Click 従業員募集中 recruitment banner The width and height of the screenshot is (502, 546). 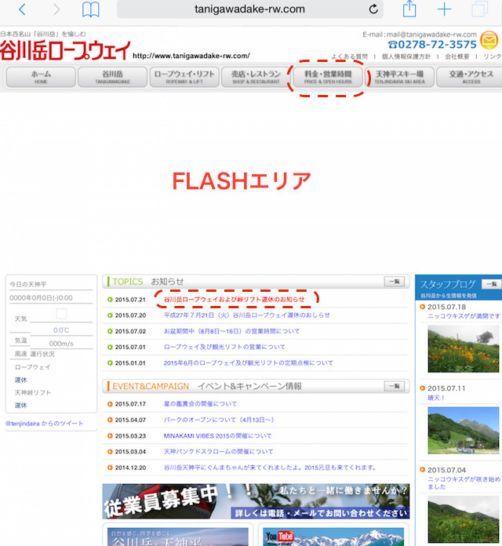click(256, 500)
